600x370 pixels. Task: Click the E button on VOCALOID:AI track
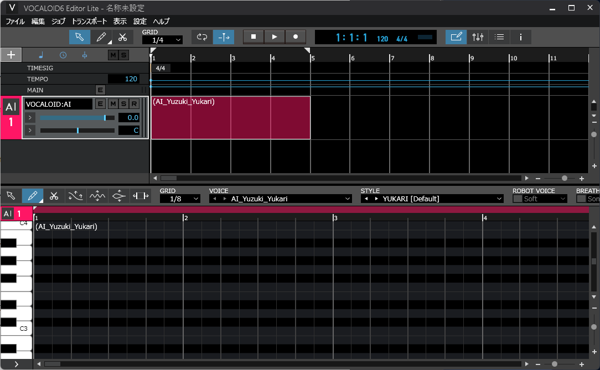[x=100, y=103]
